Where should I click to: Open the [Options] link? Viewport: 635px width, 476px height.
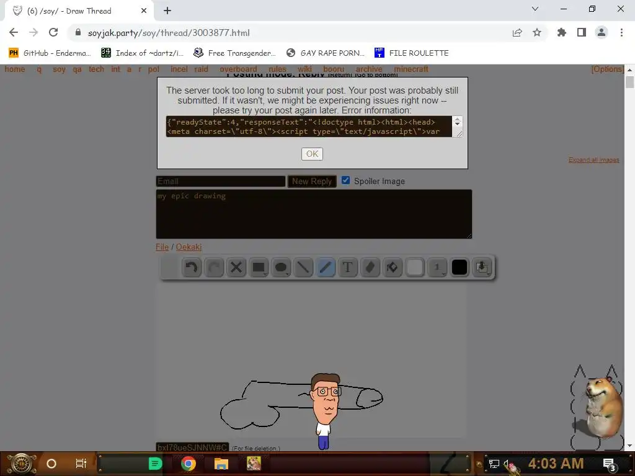click(608, 69)
